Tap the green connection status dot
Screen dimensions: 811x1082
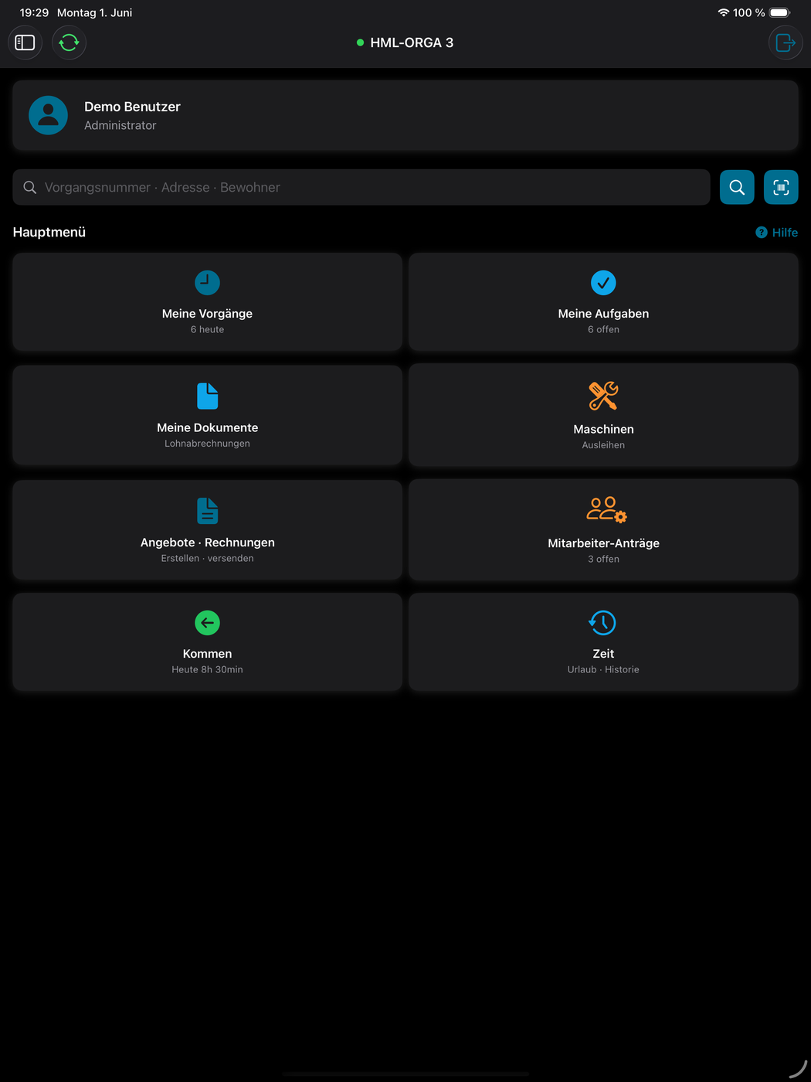(x=360, y=43)
